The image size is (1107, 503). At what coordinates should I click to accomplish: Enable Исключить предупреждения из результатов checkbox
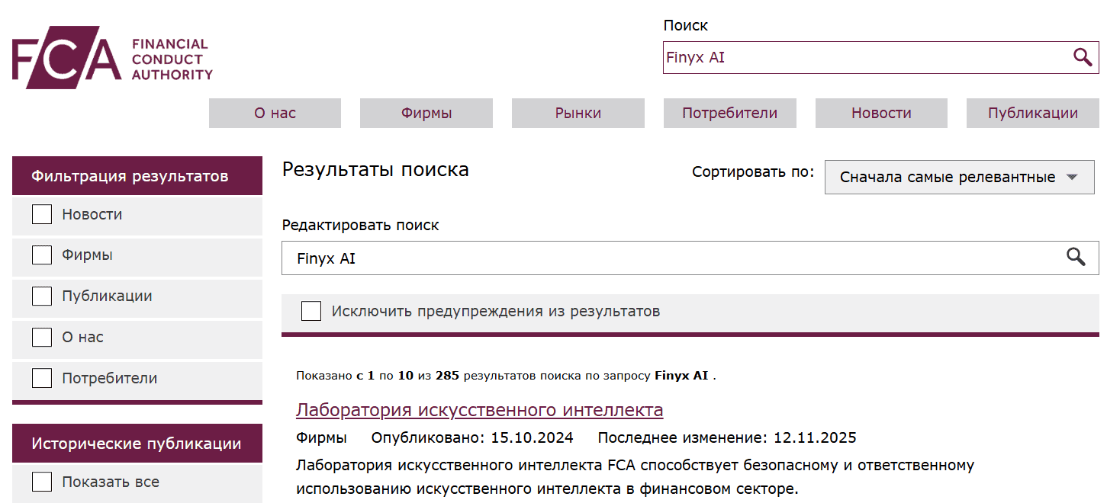pos(311,312)
